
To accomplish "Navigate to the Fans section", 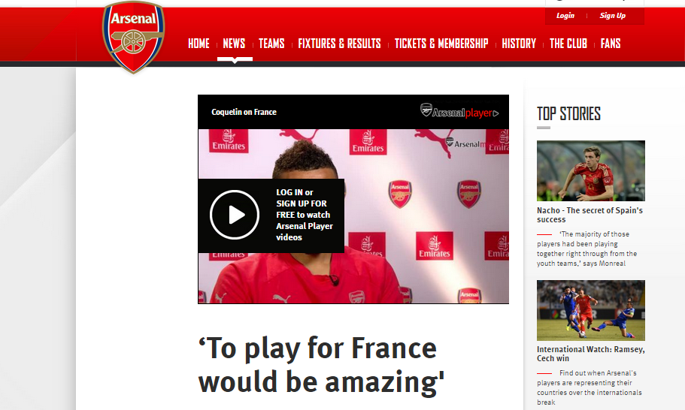I will pos(611,44).
